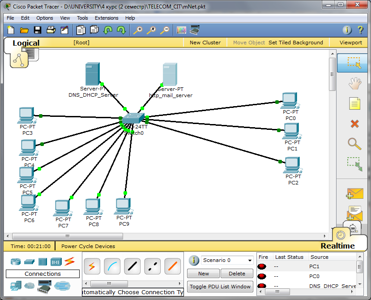Open the Activity Wizard icon

pyautogui.click(x=64, y=30)
